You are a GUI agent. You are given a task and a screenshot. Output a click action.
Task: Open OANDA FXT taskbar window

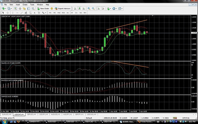34,121
